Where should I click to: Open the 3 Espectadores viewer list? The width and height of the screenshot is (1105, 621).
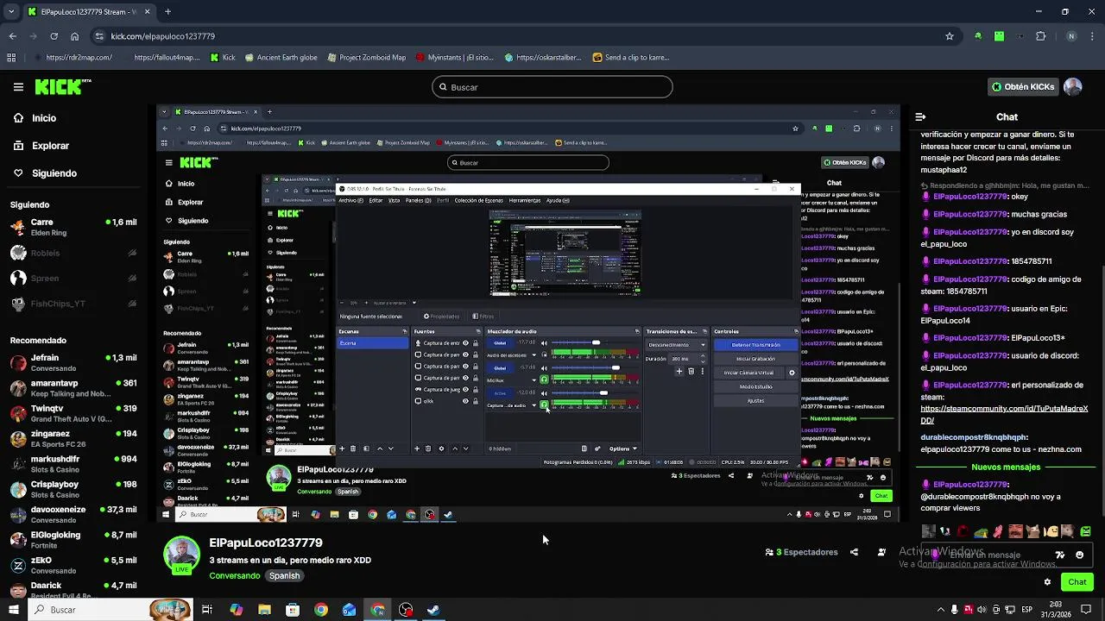801,552
